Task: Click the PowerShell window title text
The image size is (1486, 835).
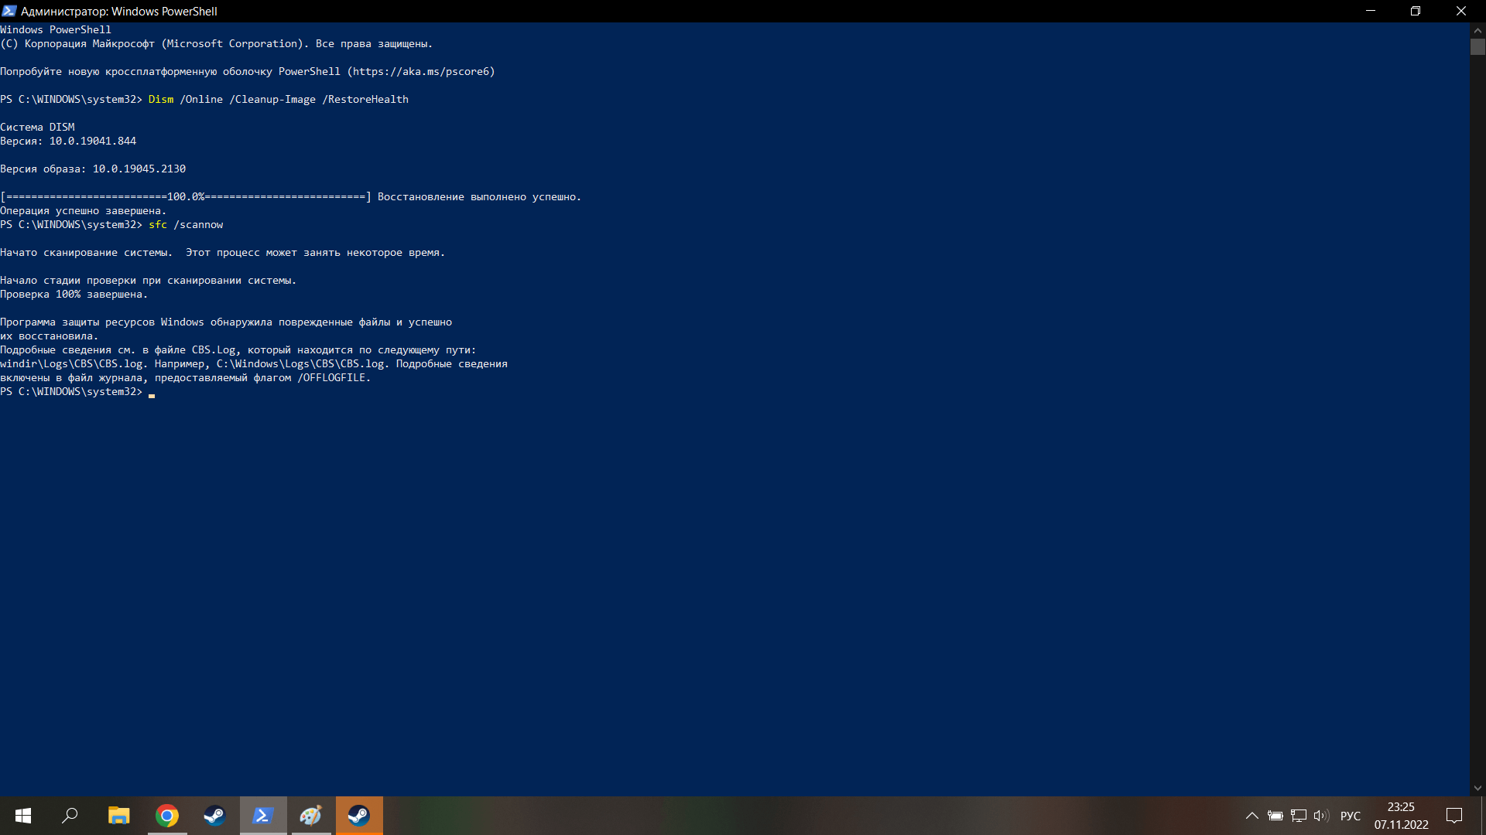Action: coord(118,11)
